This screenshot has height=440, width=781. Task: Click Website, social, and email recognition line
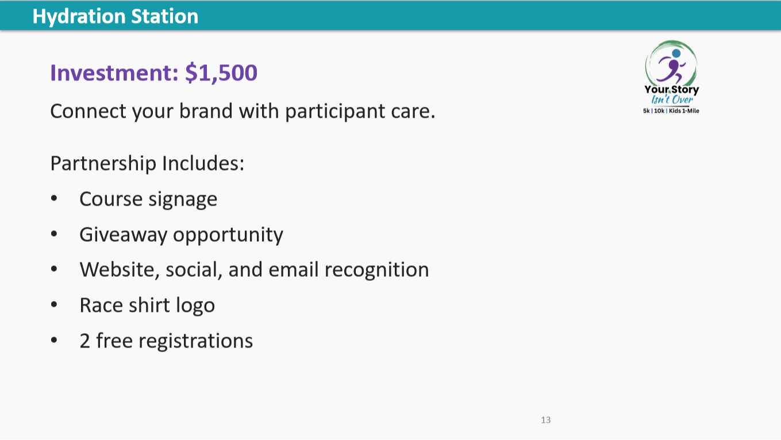254,270
